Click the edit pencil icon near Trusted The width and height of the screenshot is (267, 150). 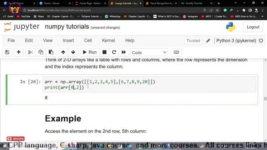[x=208, y=41]
